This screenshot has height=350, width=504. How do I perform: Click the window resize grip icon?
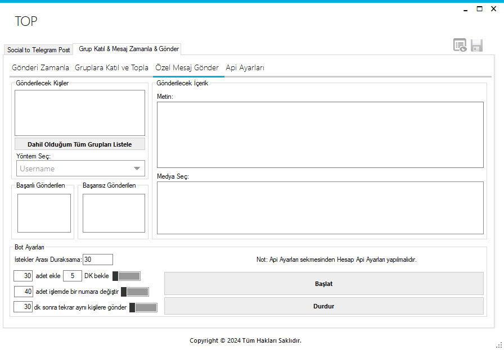point(499,345)
